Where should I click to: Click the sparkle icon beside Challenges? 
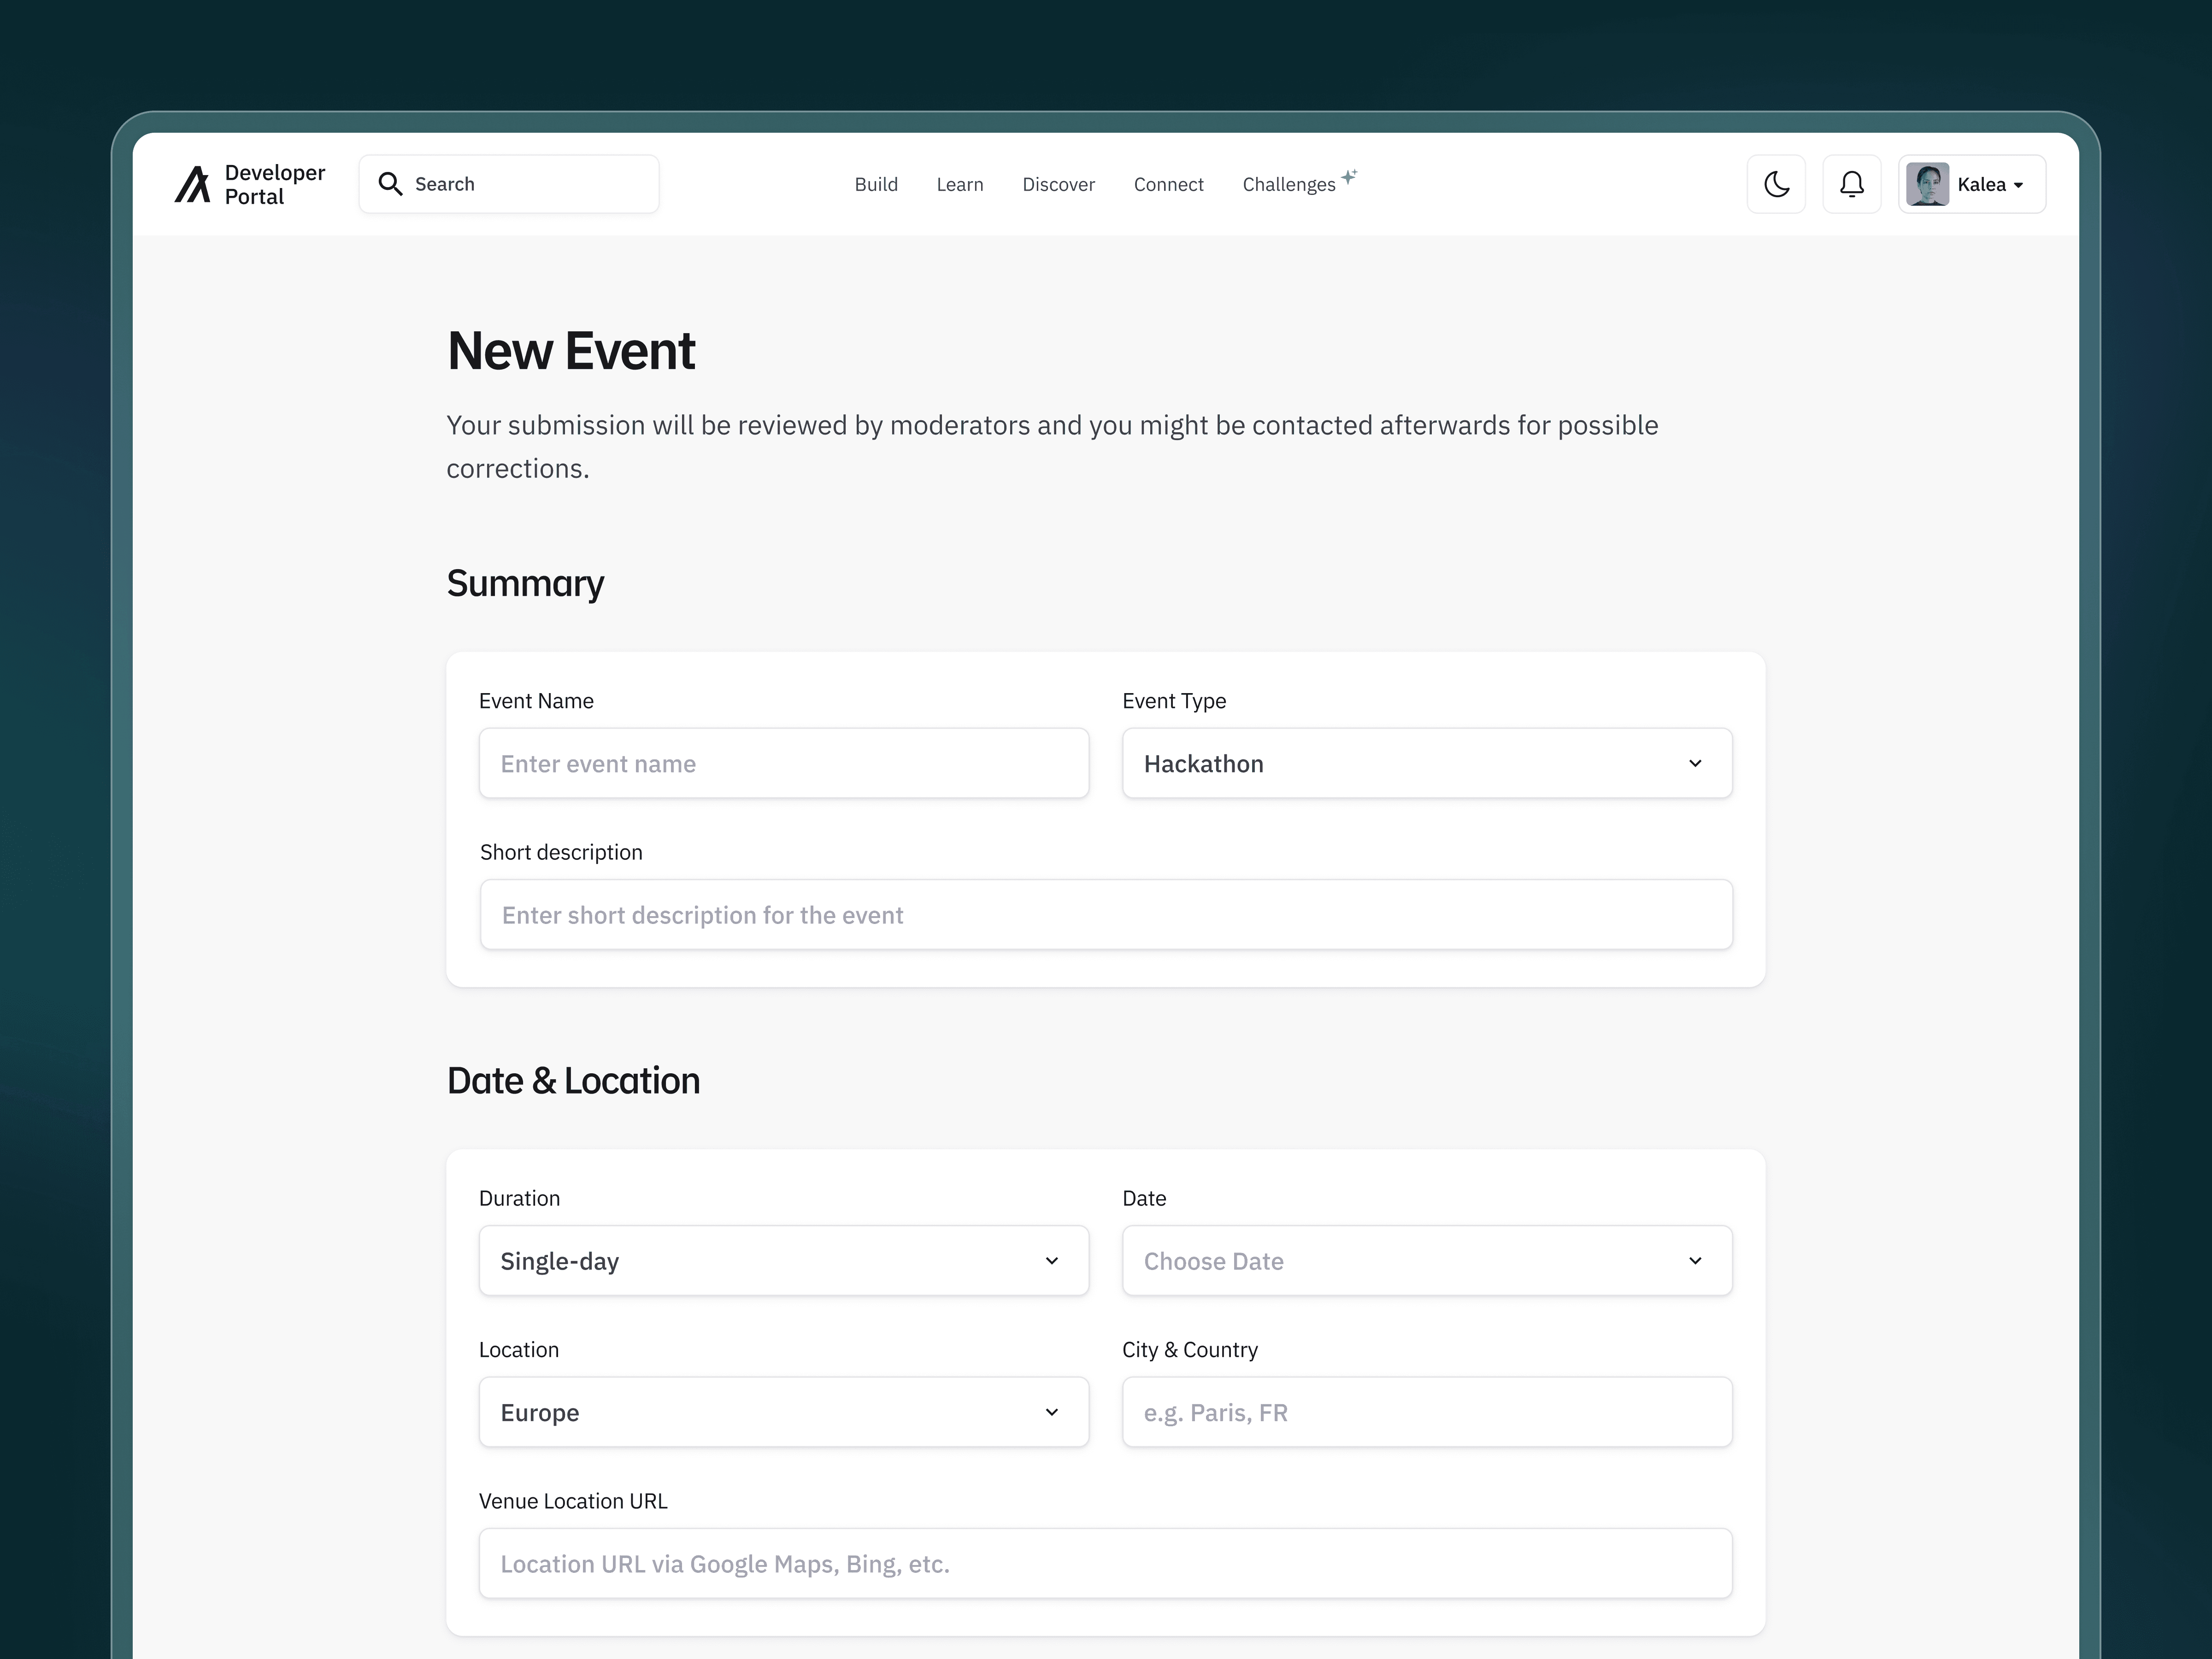[1349, 177]
